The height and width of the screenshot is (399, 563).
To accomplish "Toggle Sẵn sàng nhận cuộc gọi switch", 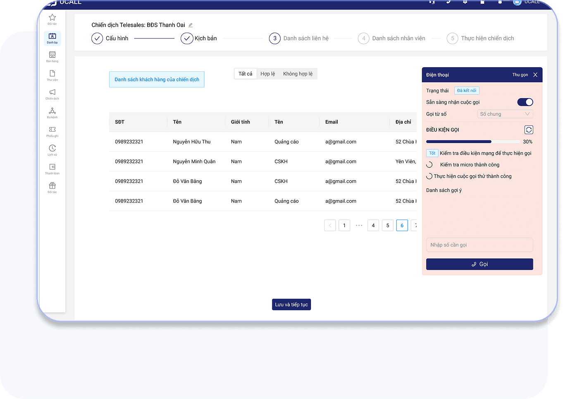I will [x=525, y=102].
